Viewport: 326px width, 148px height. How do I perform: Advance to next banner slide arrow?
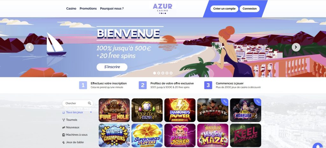point(296,47)
